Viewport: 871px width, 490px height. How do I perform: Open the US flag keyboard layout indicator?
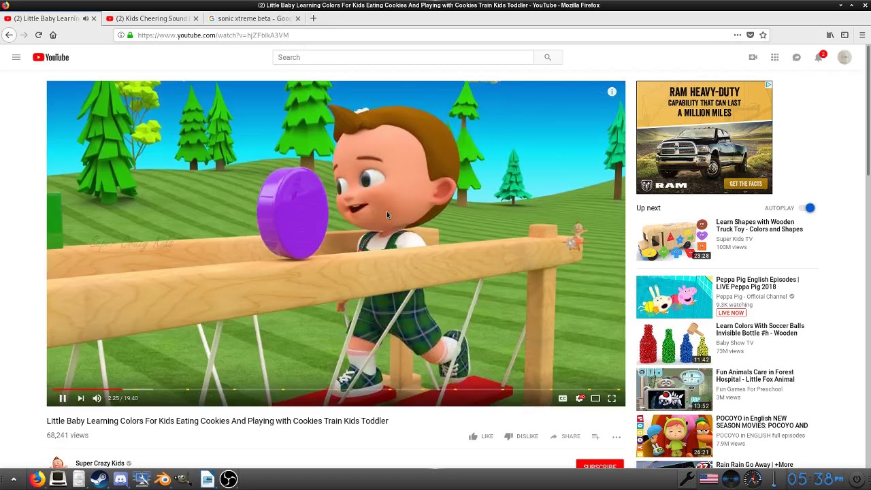[708, 479]
